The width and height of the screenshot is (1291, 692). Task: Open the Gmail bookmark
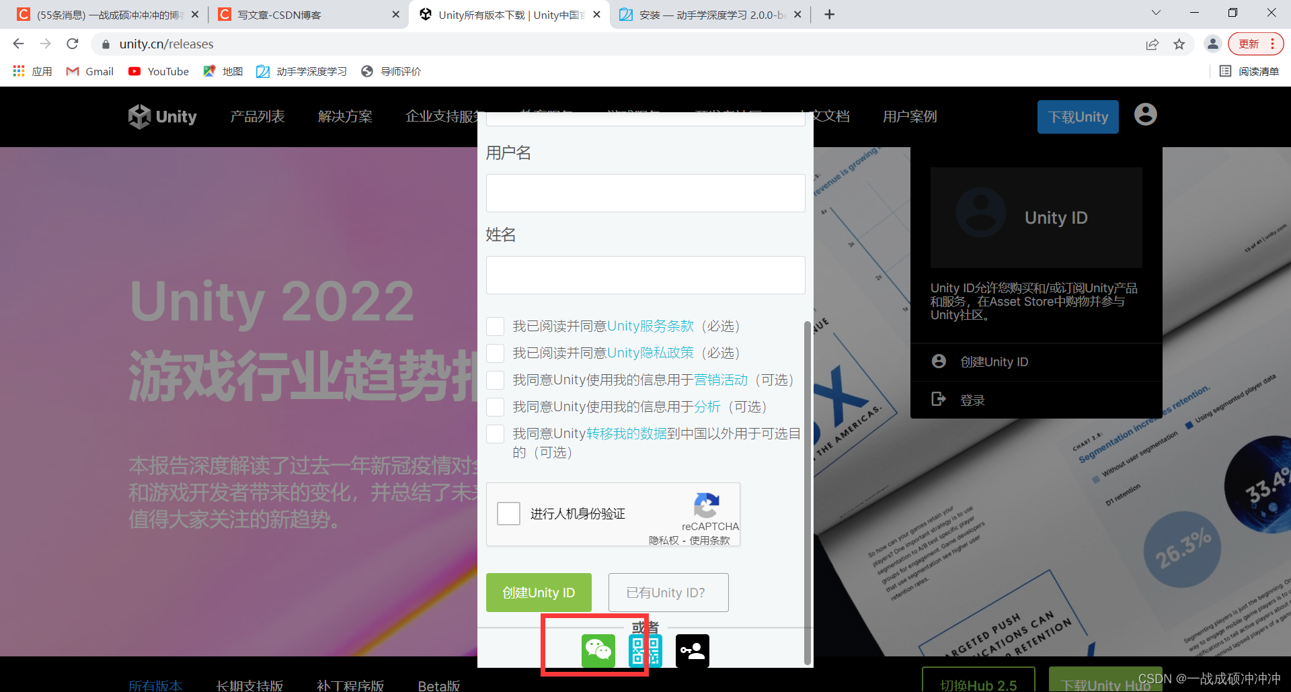(89, 71)
